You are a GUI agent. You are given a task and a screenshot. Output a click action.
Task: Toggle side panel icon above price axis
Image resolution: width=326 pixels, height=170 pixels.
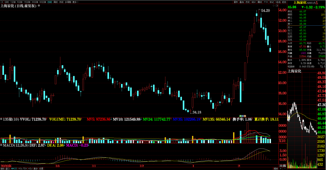tap(277, 6)
